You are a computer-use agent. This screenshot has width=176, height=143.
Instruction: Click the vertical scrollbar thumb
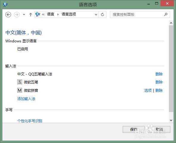pyautogui.click(x=171, y=69)
